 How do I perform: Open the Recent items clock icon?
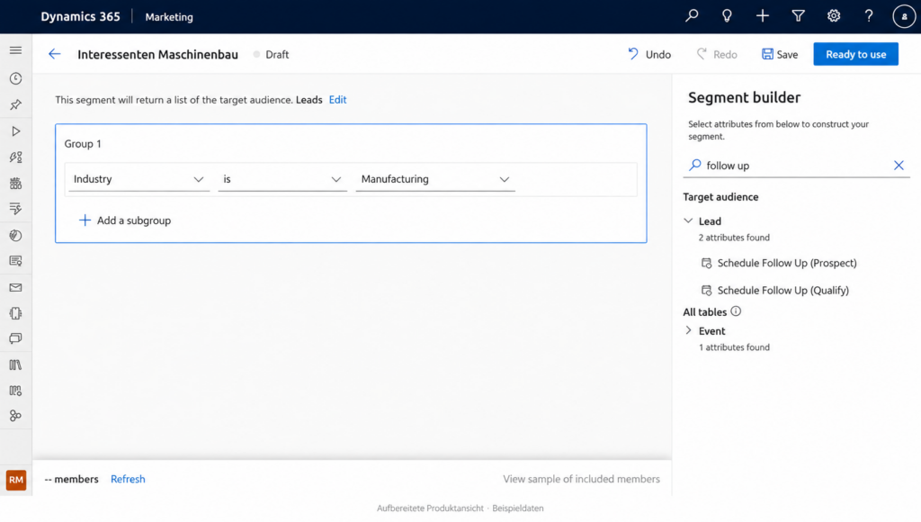point(16,79)
